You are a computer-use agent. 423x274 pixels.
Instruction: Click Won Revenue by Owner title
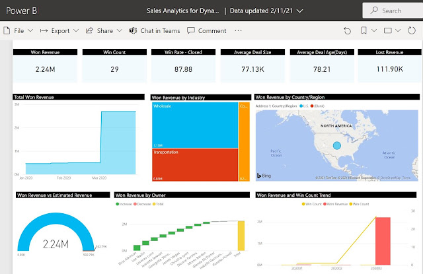pos(140,195)
